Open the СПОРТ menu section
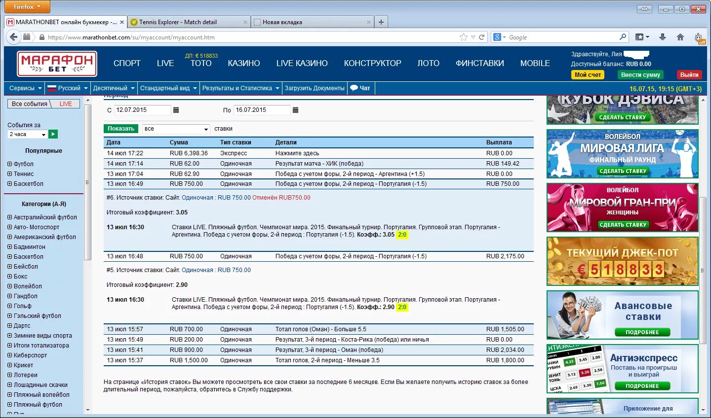This screenshot has height=418, width=711. (x=127, y=63)
